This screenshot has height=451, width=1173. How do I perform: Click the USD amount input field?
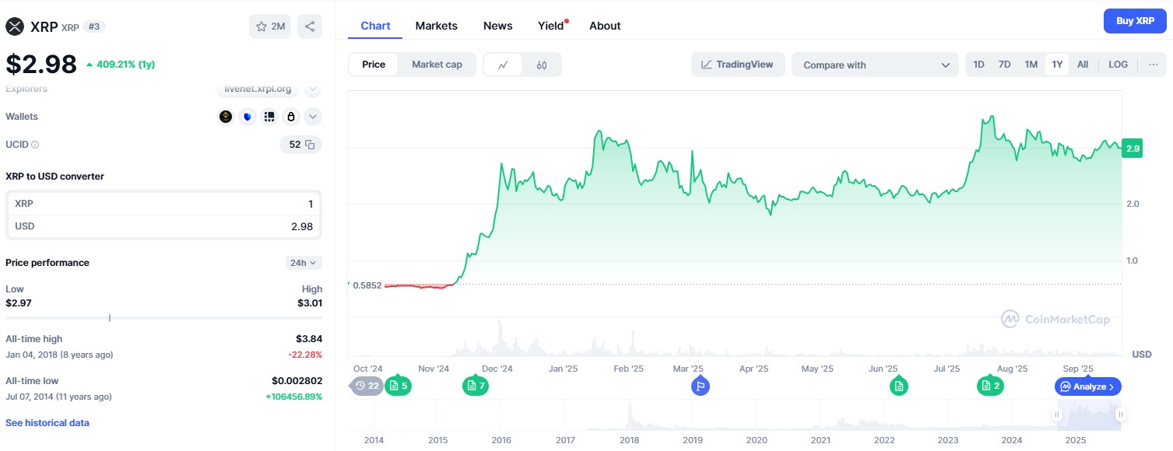click(163, 226)
